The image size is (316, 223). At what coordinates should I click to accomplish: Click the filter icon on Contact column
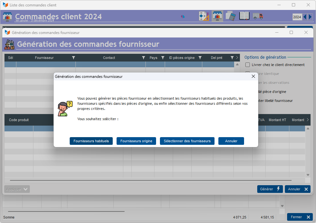144,58
